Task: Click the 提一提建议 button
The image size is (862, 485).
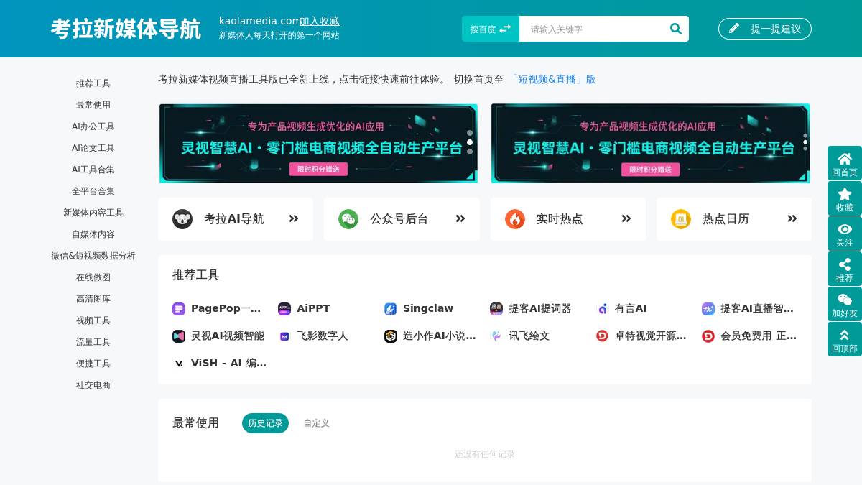Action: point(765,29)
